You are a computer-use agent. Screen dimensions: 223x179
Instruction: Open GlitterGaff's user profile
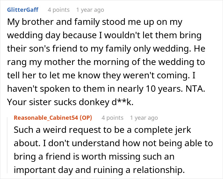click(x=22, y=10)
